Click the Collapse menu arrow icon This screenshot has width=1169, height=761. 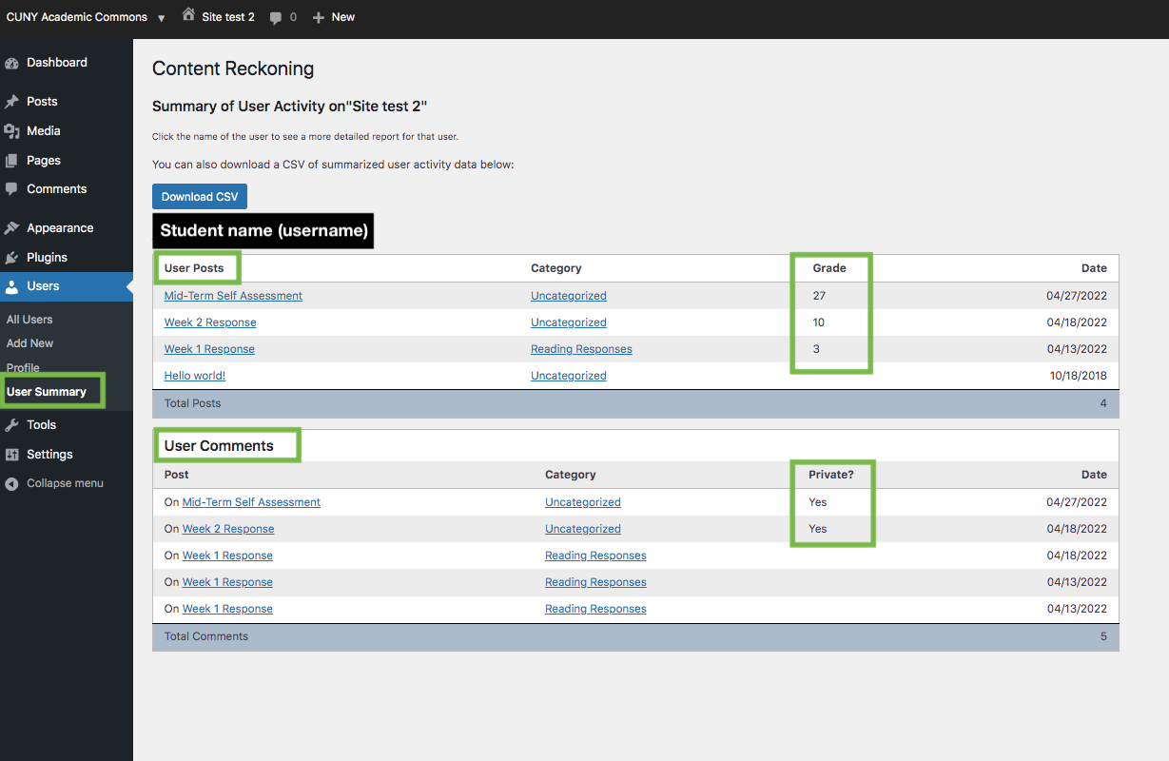11,484
